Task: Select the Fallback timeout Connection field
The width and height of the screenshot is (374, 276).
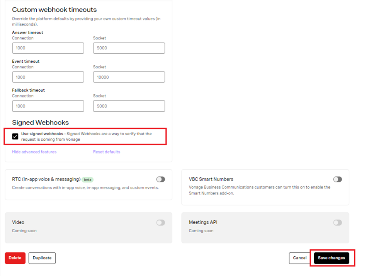Action: [x=48, y=106]
